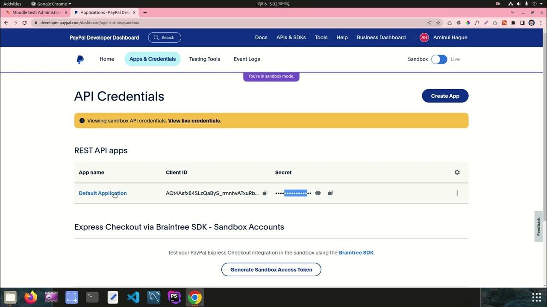Open the system status menu arrow

(542, 4)
